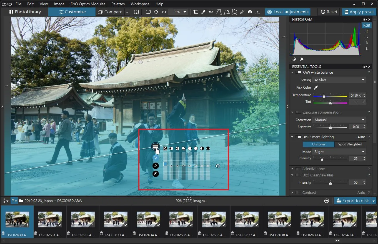This screenshot has width=378, height=244.
Task: Pick the white balance eyedropper in toolbar
Action: click(203, 12)
